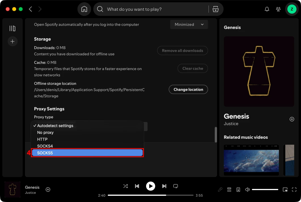The image size is (301, 202).
Task: Go to Spotify Home
Action: click(84, 9)
